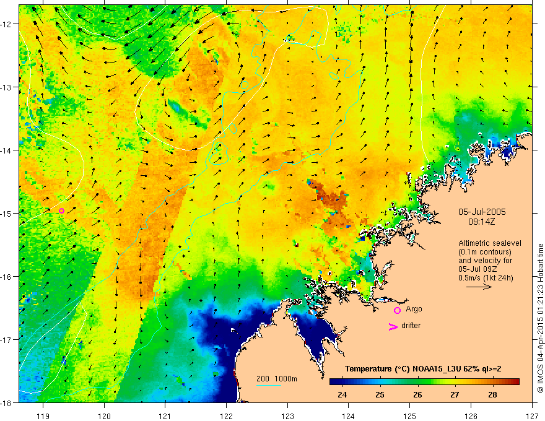The image size is (545, 421).
Task: Click the 'Argo' legend label
Action: click(414, 309)
